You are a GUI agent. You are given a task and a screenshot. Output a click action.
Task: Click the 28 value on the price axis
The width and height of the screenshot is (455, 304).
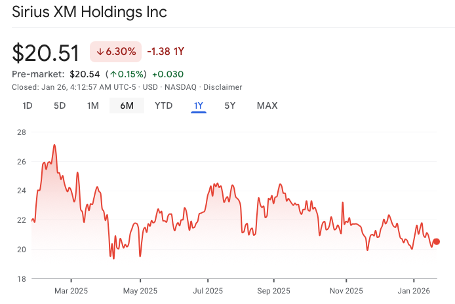click(20, 132)
